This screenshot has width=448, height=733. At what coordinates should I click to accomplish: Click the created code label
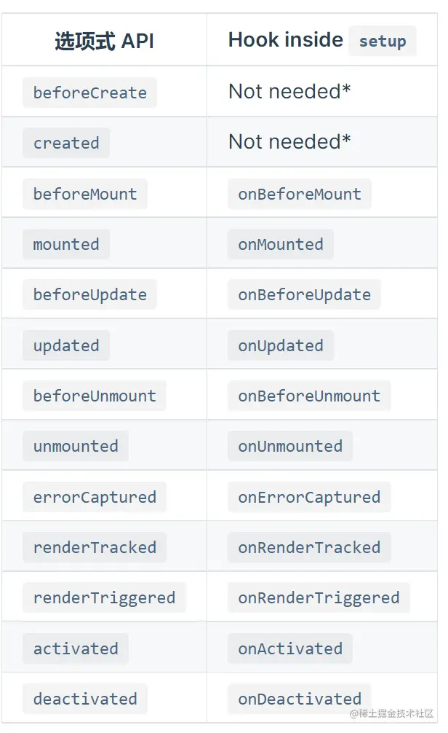tap(66, 144)
